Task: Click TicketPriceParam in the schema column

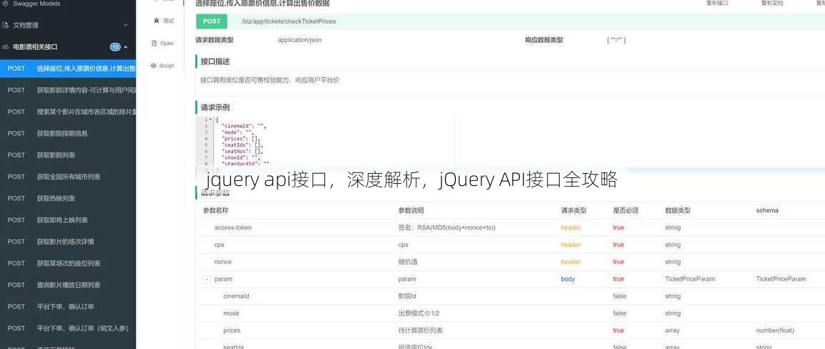Action: tap(781, 279)
